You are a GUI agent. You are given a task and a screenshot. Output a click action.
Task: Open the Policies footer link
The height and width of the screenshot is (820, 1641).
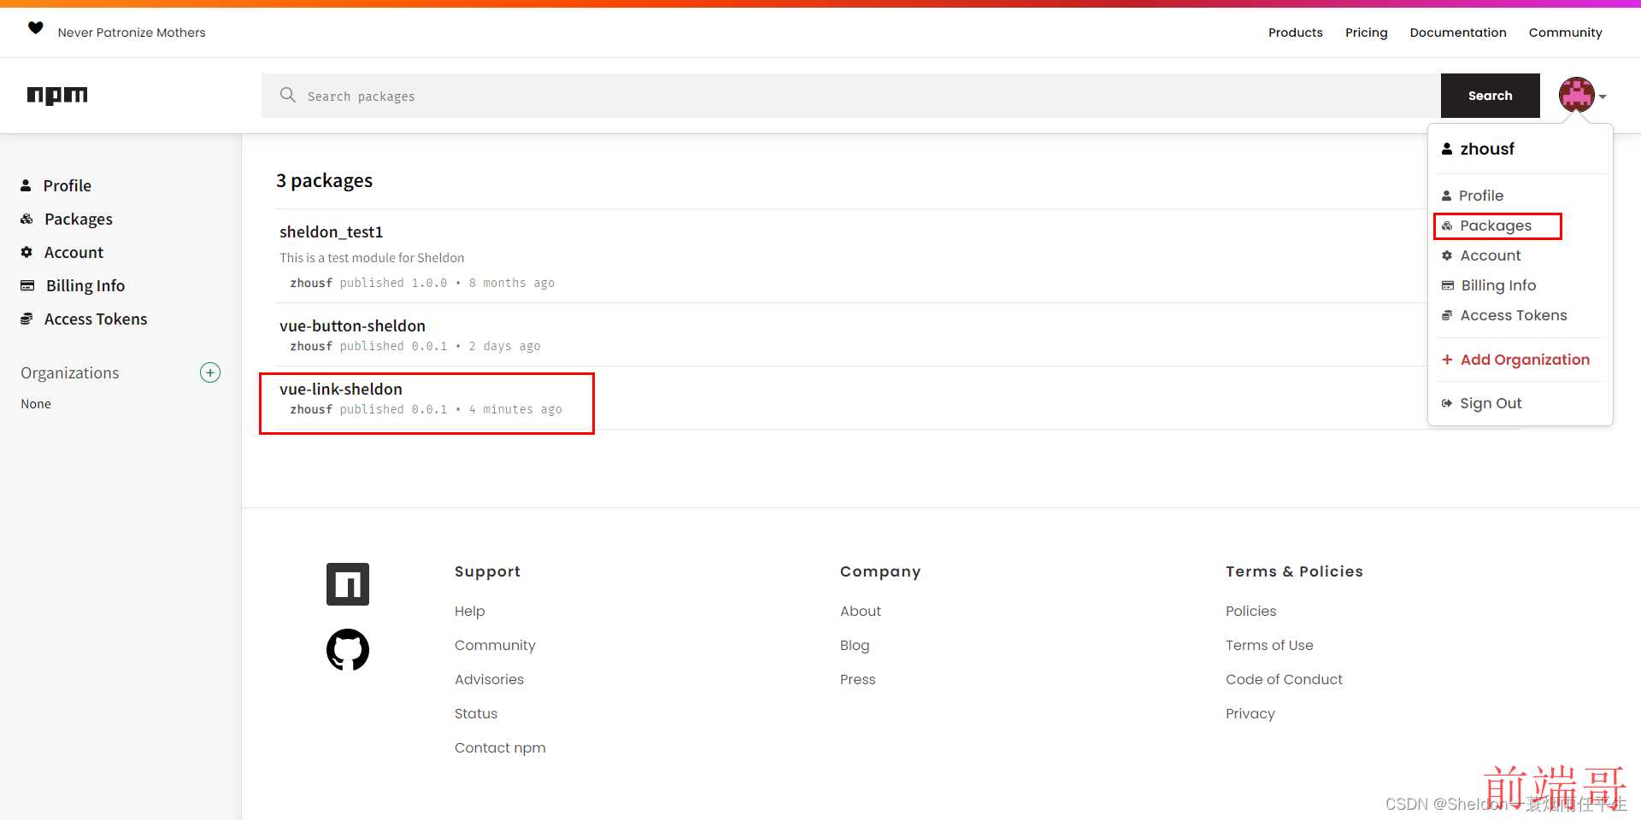tap(1251, 611)
